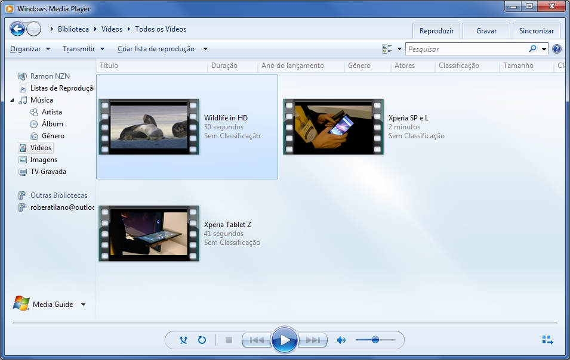Open TV Gravada in the sidebar
This screenshot has width=570, height=360.
(48, 172)
